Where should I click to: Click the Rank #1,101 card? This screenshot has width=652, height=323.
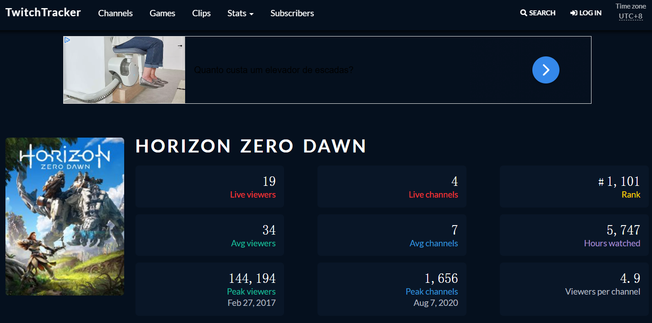tap(574, 187)
